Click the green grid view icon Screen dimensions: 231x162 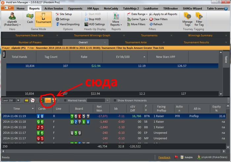coord(42,101)
